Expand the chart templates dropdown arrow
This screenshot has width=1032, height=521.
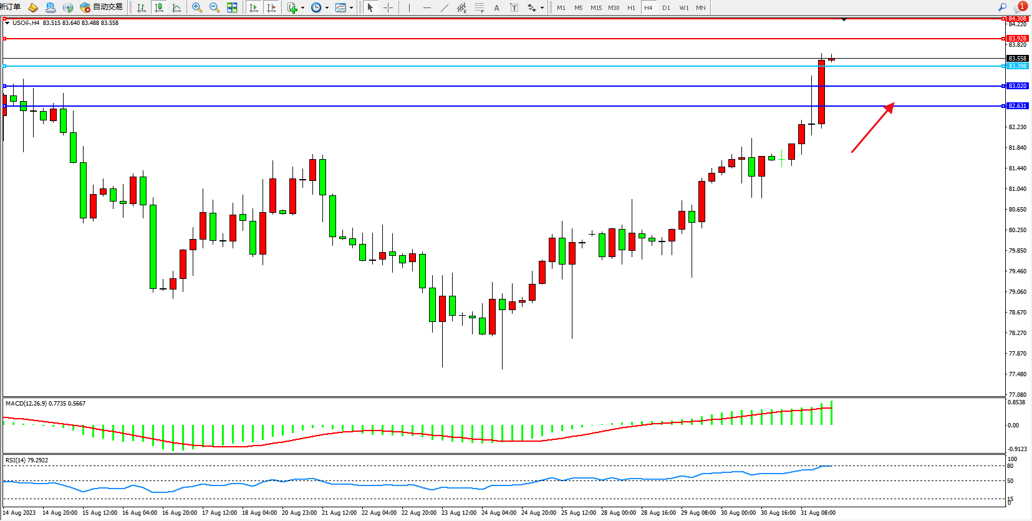click(x=352, y=8)
